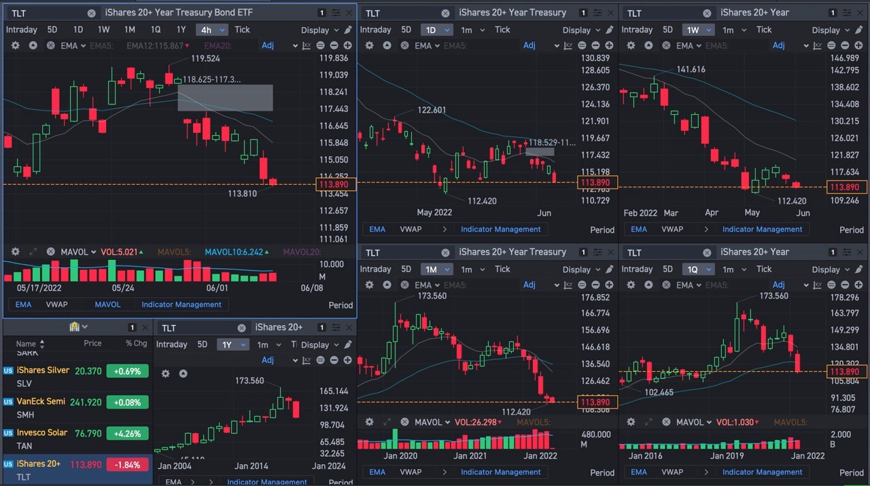Select Invesco Solar TAN watchlist row
Viewport: 870px width, 486px height.
click(76, 439)
